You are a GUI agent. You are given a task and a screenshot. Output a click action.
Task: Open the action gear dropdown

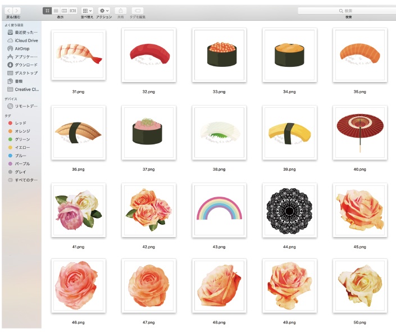pos(104,11)
